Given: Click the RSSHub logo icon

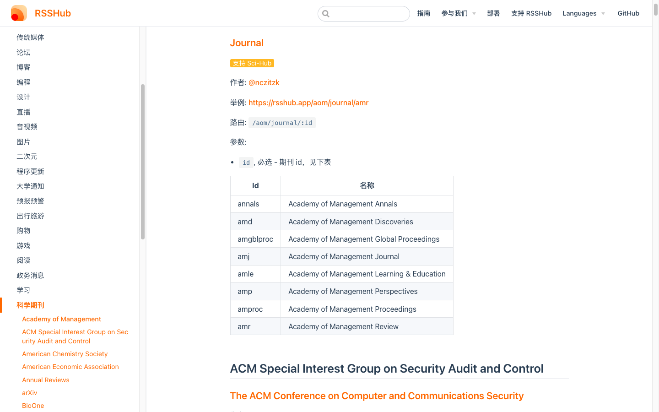Looking at the screenshot, I should [18, 13].
